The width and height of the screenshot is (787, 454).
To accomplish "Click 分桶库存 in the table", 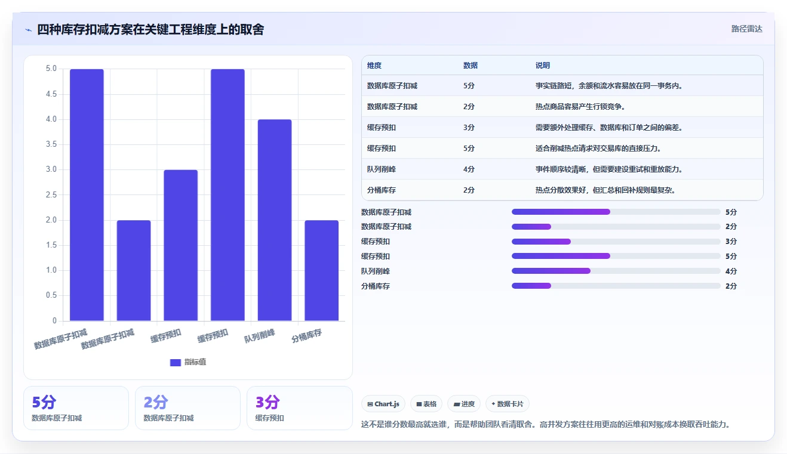I will coord(382,190).
